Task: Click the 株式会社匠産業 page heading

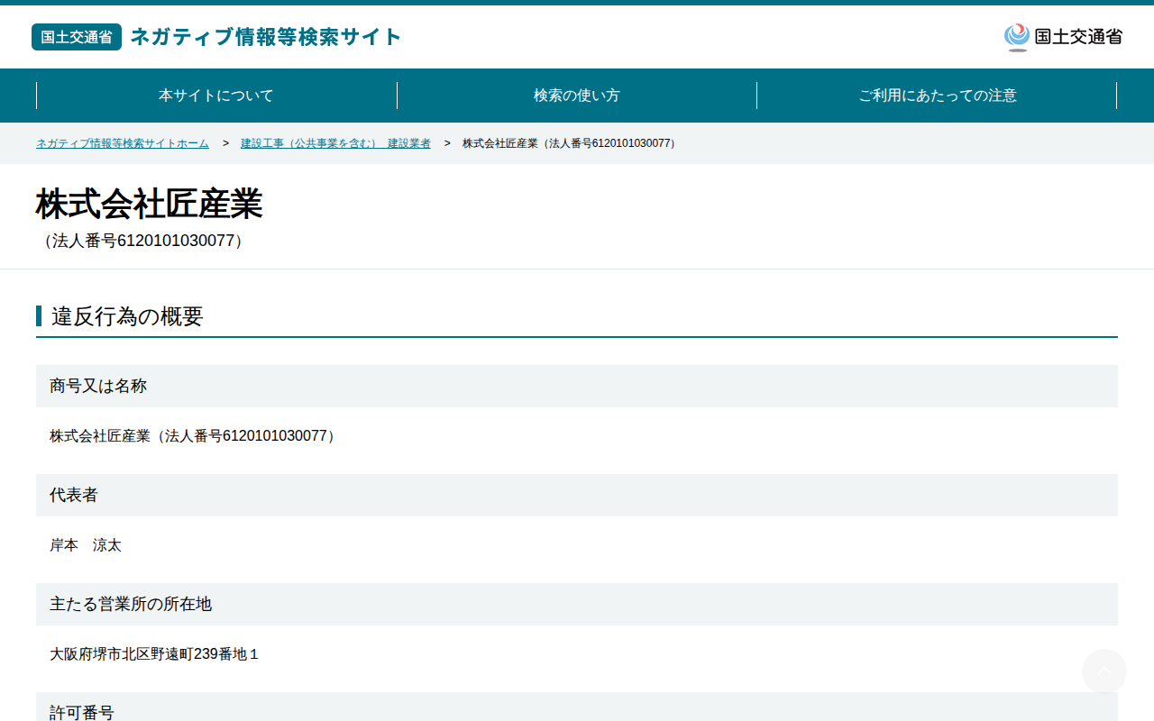Action: tap(150, 205)
